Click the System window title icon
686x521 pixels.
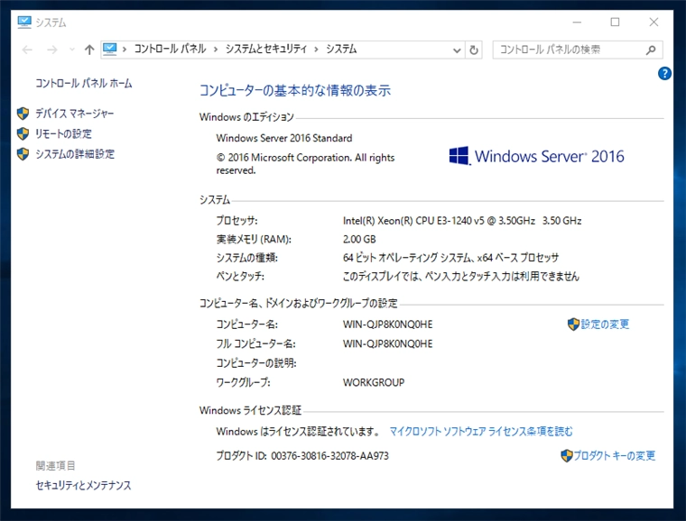24,23
